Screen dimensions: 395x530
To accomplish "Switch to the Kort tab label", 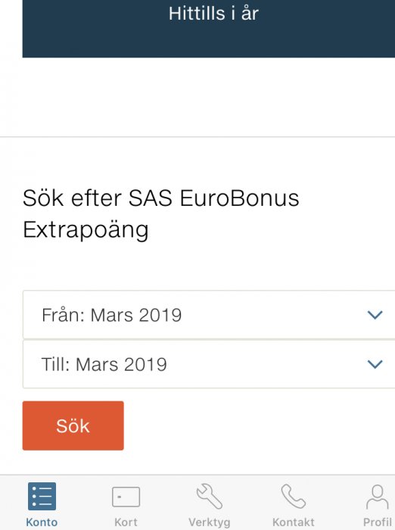I will (126, 522).
